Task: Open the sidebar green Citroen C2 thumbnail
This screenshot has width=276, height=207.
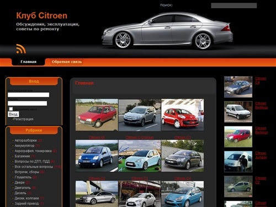Action: [x=238, y=187]
